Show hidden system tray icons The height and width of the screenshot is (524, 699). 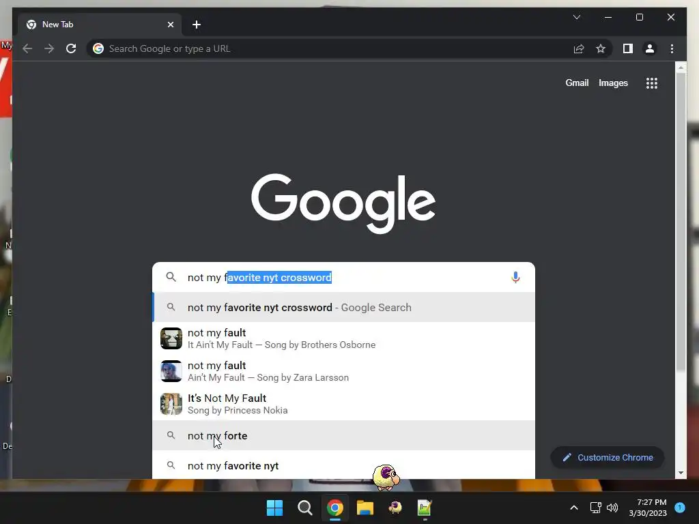(x=574, y=508)
